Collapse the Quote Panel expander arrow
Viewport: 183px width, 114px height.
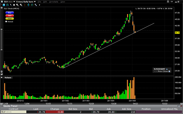[2, 106]
